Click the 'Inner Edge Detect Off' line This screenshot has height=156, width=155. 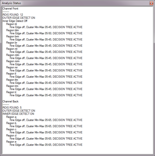(15, 21)
